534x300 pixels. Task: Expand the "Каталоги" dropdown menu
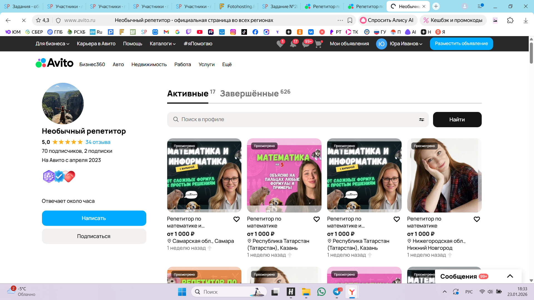[x=162, y=44]
